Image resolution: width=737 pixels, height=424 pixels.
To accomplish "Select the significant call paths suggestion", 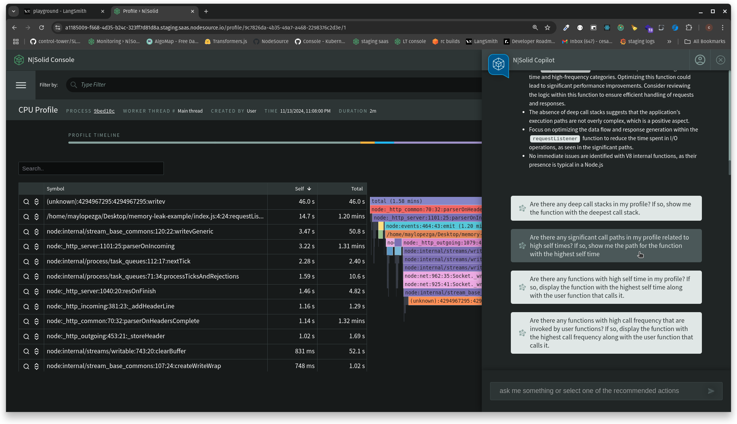I will click(x=606, y=246).
